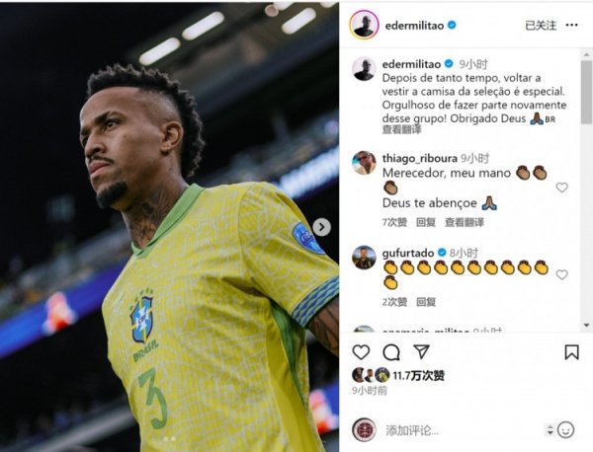Screen dimensions: 593x452
Task: Share the post via paper plane icon
Action: click(x=421, y=351)
